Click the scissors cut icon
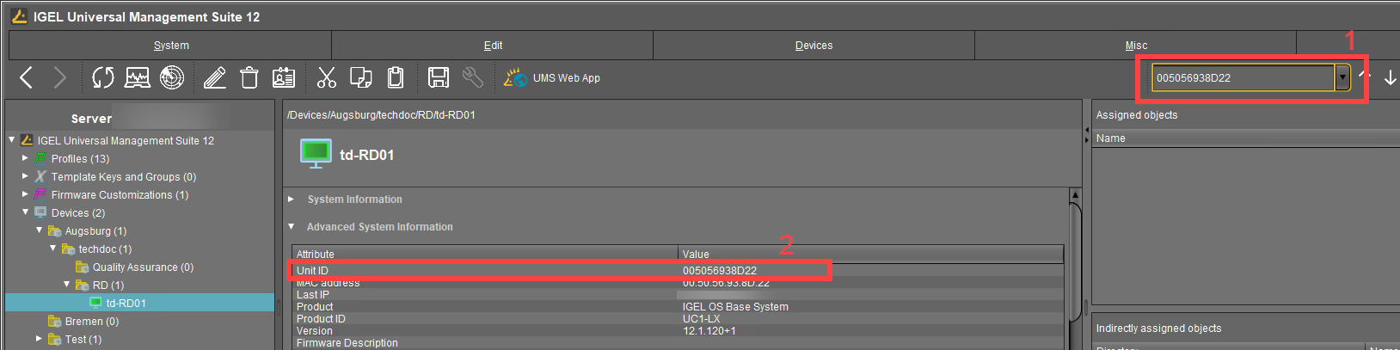Viewport: 1400px width, 350px height. (x=327, y=78)
